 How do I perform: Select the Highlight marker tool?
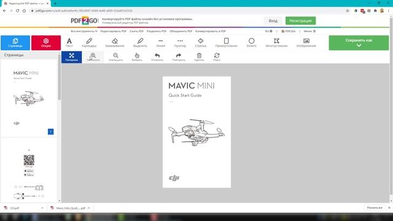click(x=140, y=42)
